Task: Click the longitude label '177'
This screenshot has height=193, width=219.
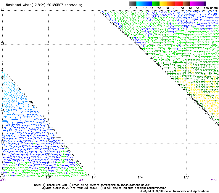Action: [186, 177]
